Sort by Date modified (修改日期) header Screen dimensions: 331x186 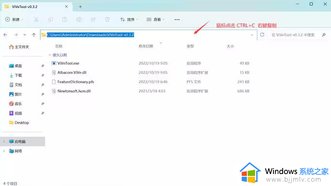click(146, 46)
